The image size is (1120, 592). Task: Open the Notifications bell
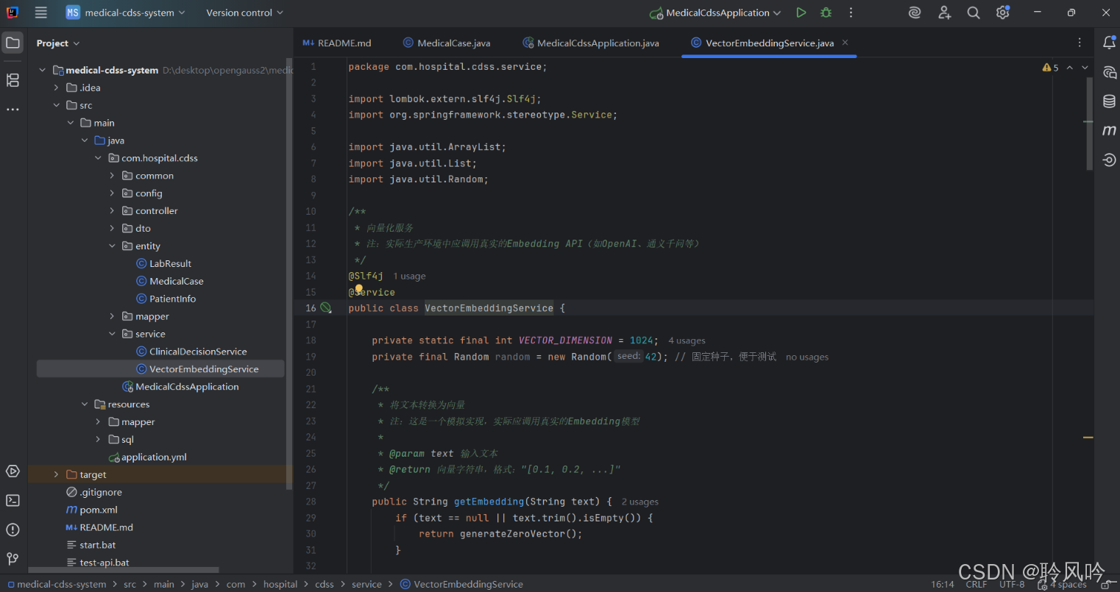pos(1109,43)
